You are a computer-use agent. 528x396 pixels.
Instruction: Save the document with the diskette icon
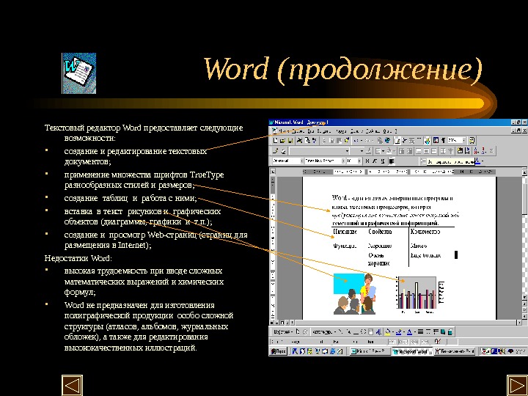[290, 141]
